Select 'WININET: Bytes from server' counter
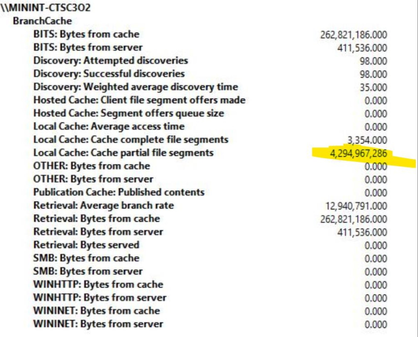The height and width of the screenshot is (337, 418). pyautogui.click(x=98, y=324)
